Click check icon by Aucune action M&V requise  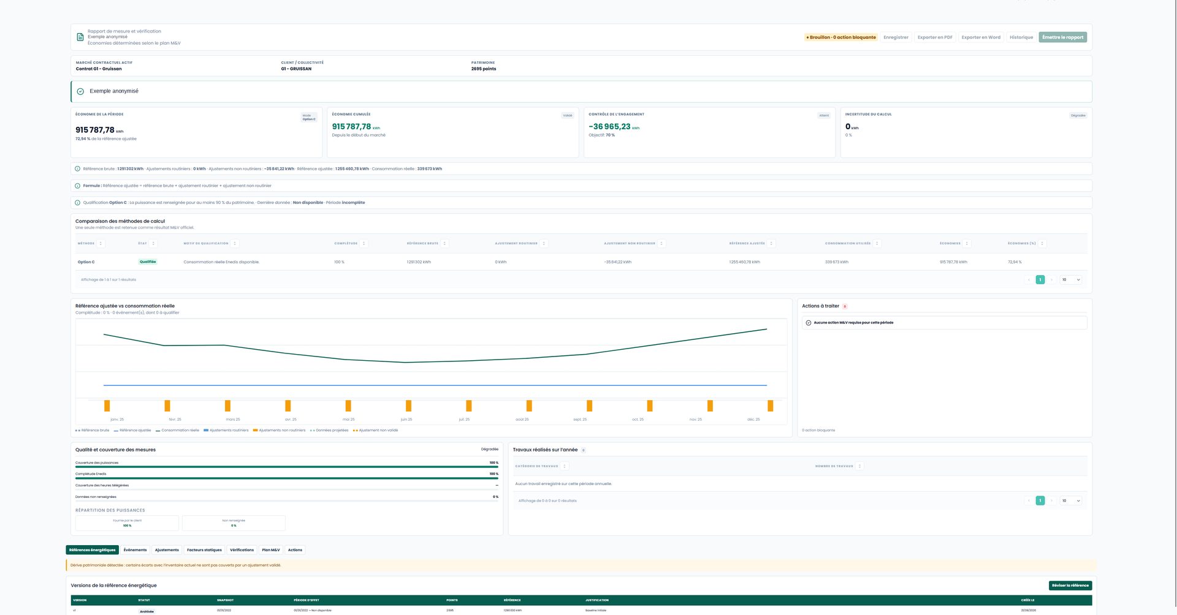[809, 323]
